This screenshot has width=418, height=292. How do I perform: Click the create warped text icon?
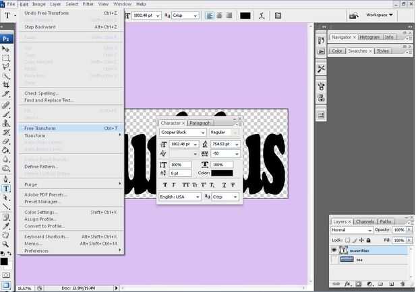pyautogui.click(x=262, y=15)
